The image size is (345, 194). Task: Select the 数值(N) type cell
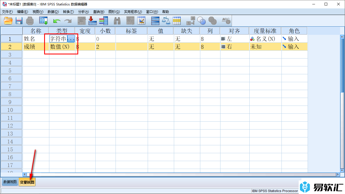coord(62,47)
